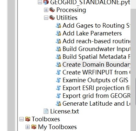Collapse the Toolboxes node
136x131 pixels.
coord(21,119)
